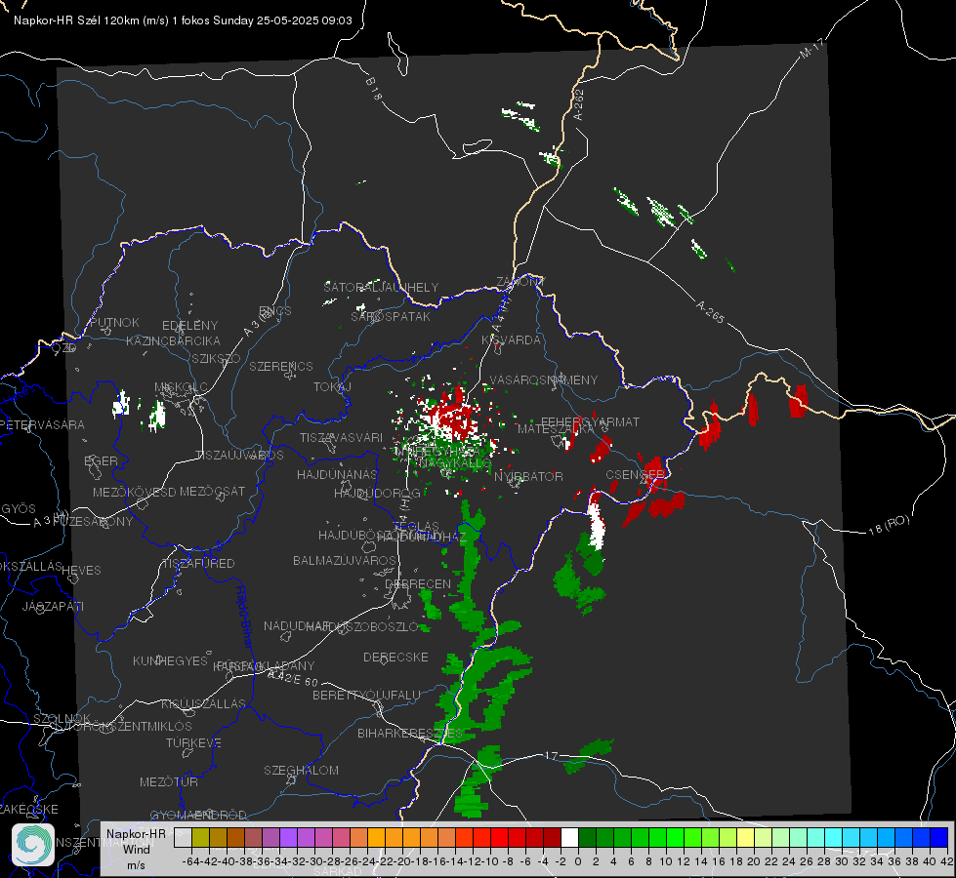Click the HEVES city label
956x878 pixels.
(x=82, y=570)
